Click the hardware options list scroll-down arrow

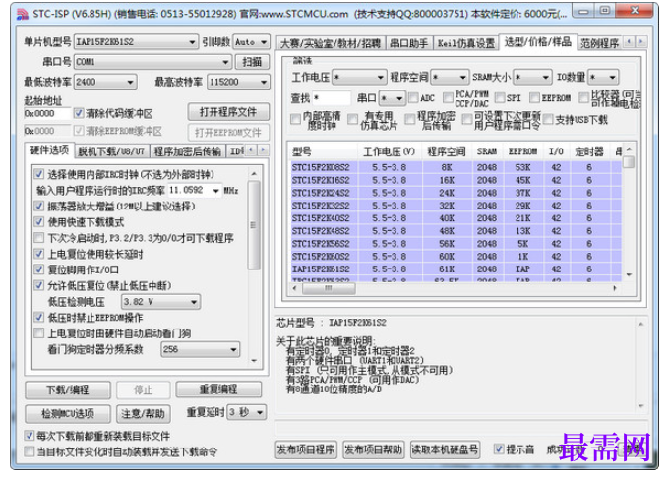(254, 361)
